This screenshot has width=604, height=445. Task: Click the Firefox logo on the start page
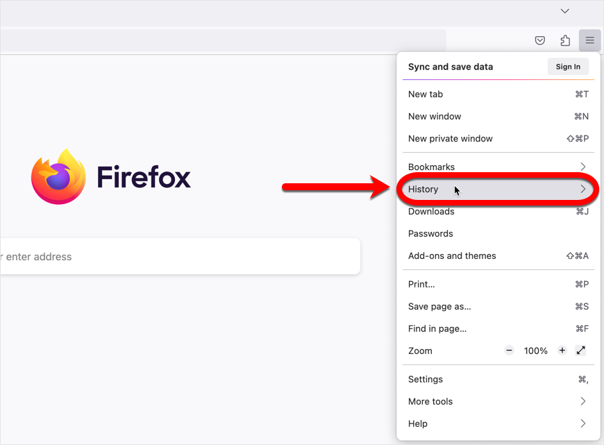[x=58, y=176]
